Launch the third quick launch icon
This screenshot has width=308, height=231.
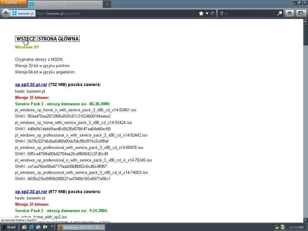point(38,227)
